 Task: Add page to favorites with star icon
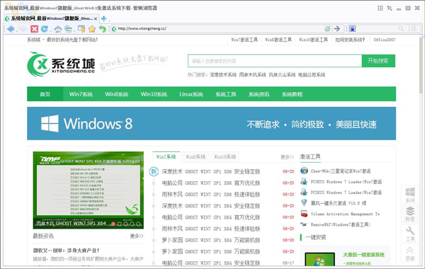pyautogui.click(x=92, y=29)
